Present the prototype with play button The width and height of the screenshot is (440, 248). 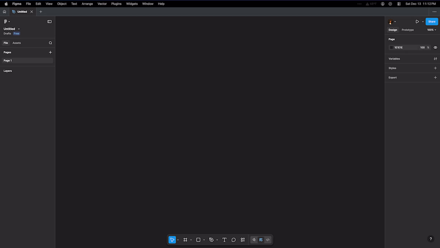pyautogui.click(x=417, y=22)
